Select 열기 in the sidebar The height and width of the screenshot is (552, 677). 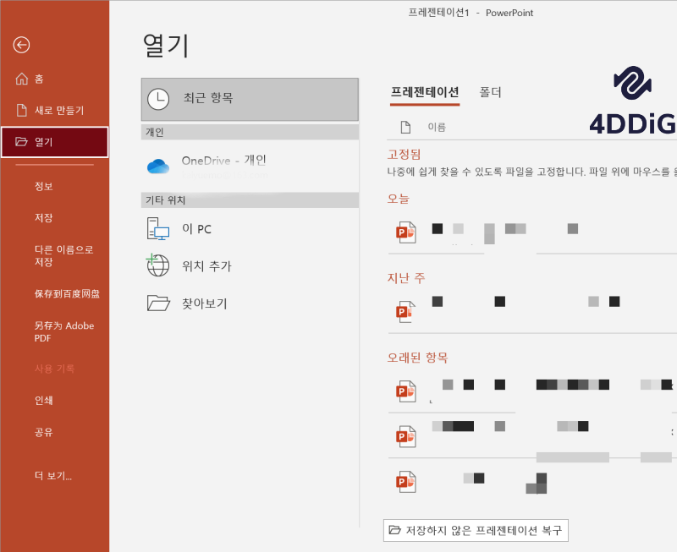pyautogui.click(x=54, y=142)
